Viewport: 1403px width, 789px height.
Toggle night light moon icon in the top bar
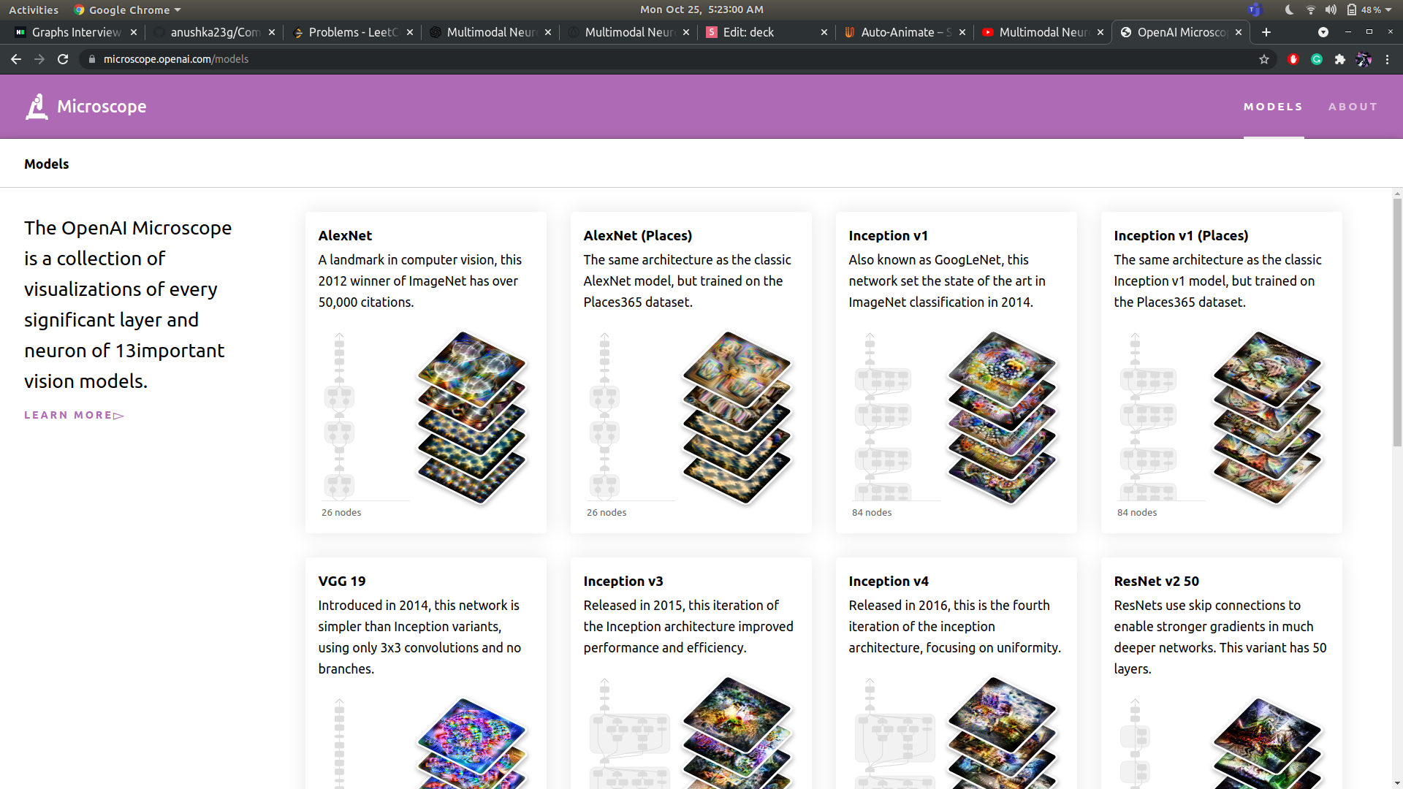[x=1290, y=9]
